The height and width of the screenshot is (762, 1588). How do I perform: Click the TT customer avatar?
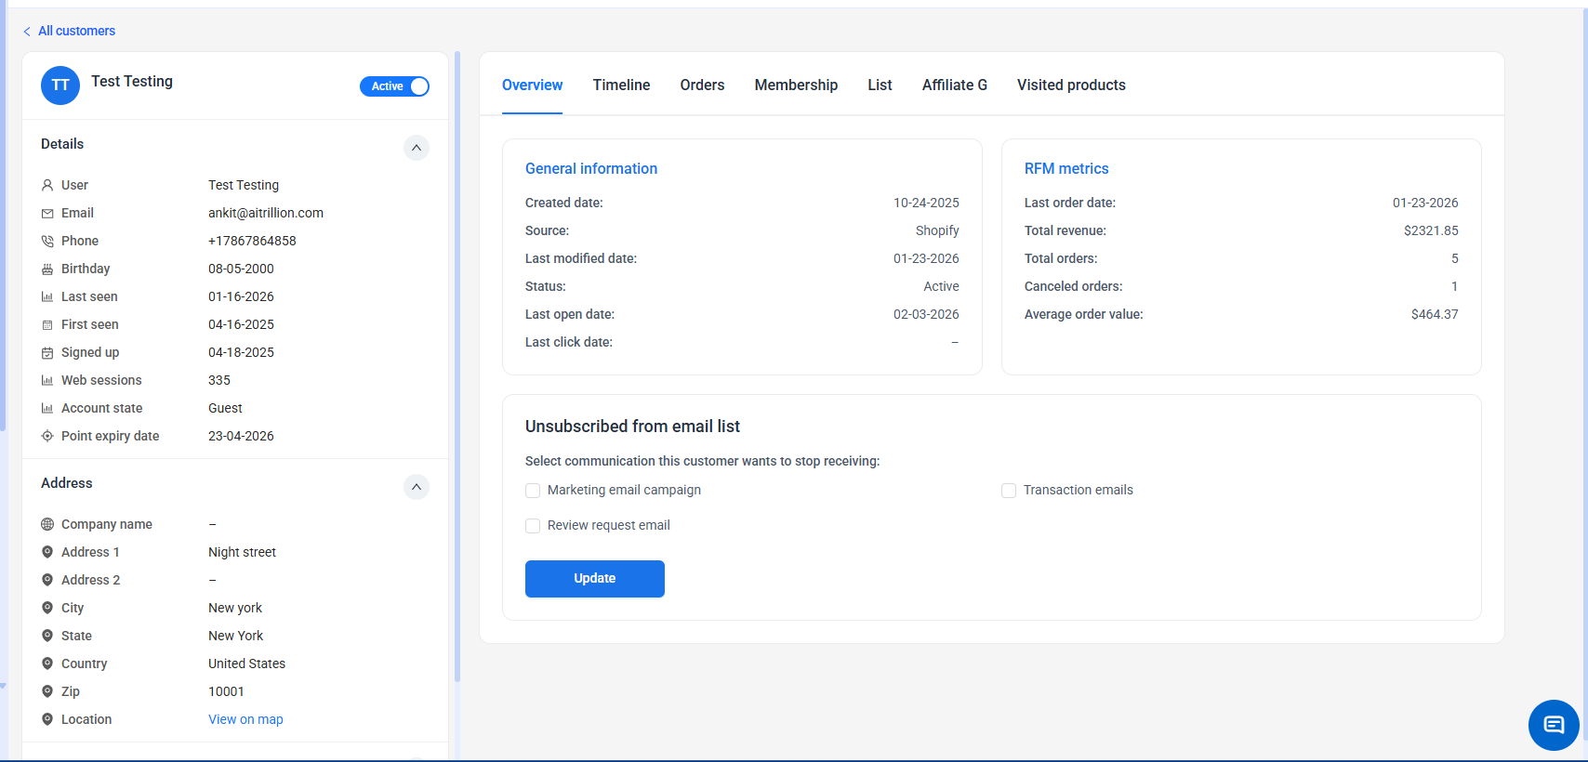point(60,85)
